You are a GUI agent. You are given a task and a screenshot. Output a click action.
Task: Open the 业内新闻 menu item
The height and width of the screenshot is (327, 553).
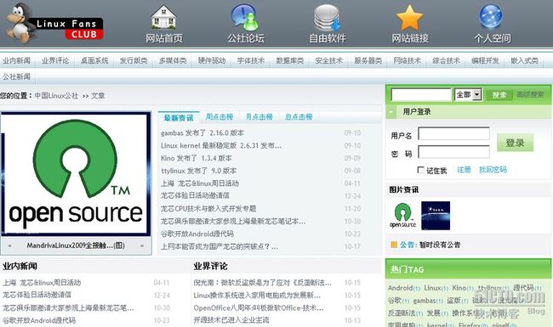[x=16, y=60]
